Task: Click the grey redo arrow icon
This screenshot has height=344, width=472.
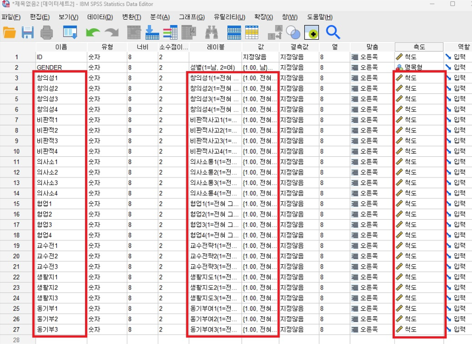Action: 112,32
